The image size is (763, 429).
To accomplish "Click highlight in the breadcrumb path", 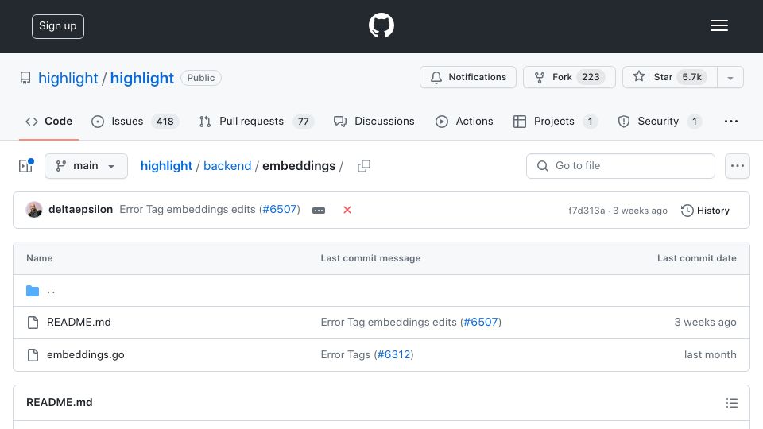I will tap(166, 166).
